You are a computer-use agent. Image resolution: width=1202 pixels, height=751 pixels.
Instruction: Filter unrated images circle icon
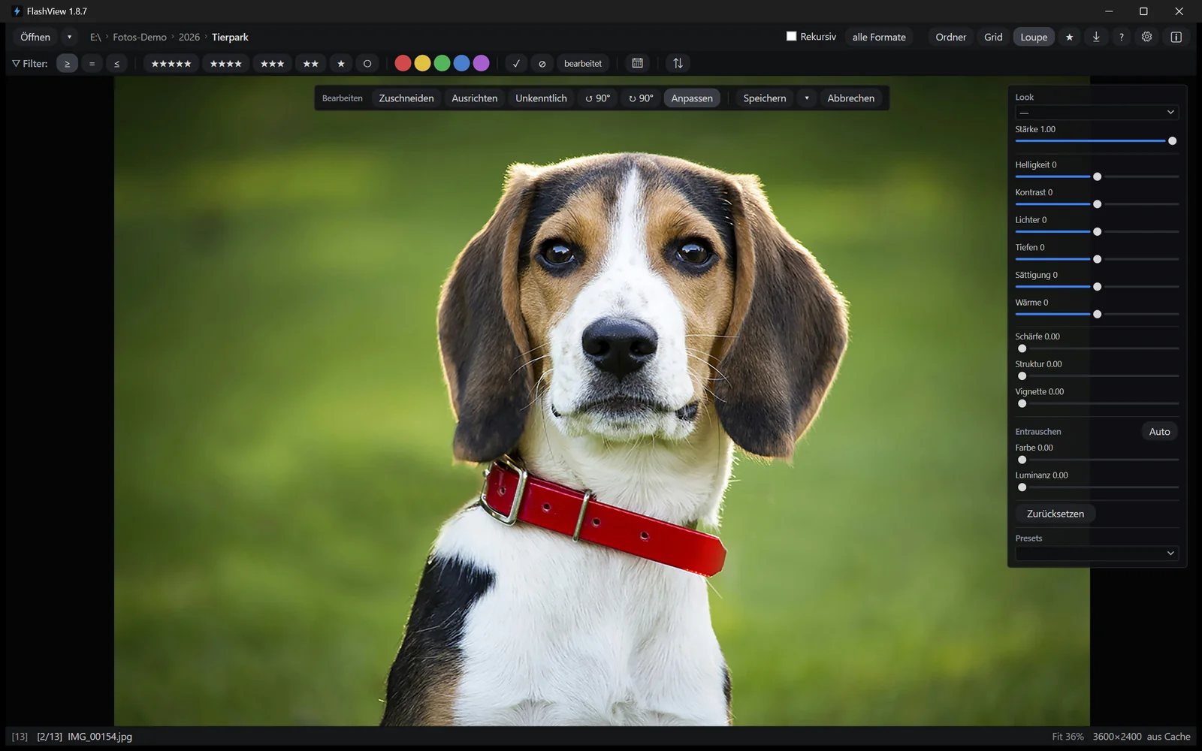click(367, 64)
